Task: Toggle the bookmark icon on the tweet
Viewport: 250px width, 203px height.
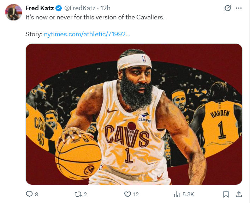Action: point(226,194)
